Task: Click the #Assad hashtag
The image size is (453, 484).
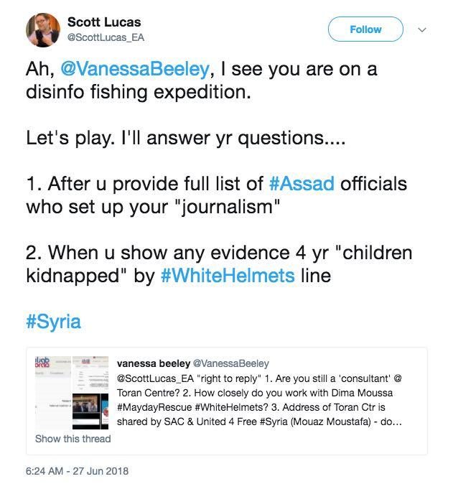Action: click(302, 183)
